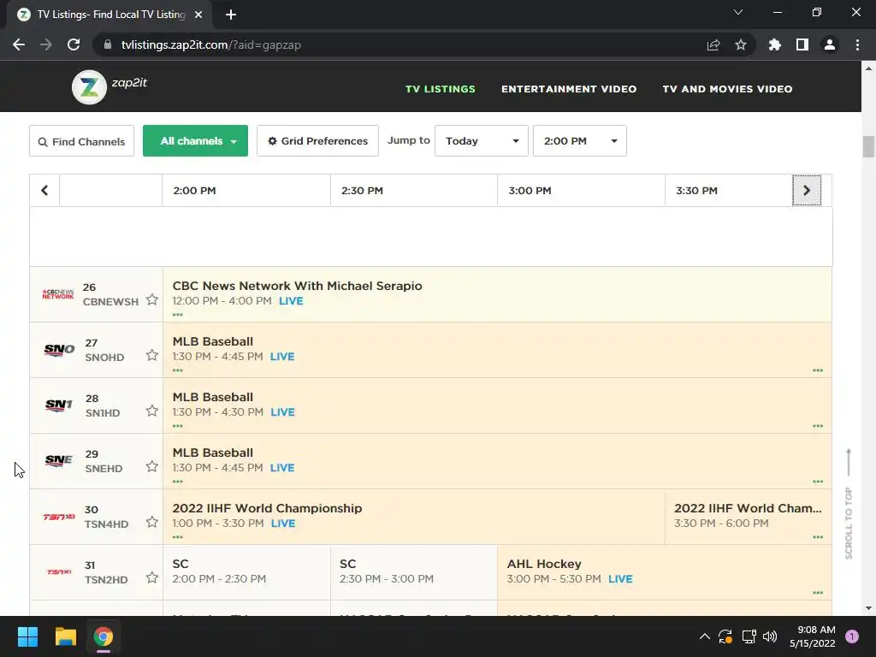Viewport: 876px width, 657px height.
Task: Click the browser back arrow
Action: coord(19,44)
